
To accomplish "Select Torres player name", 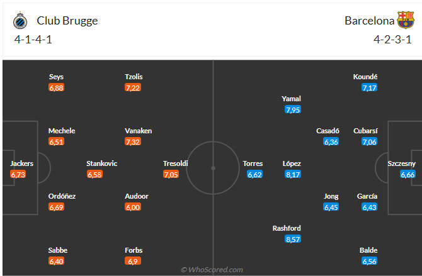I will [253, 163].
